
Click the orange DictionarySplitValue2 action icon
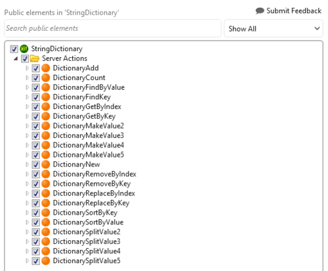(46, 232)
